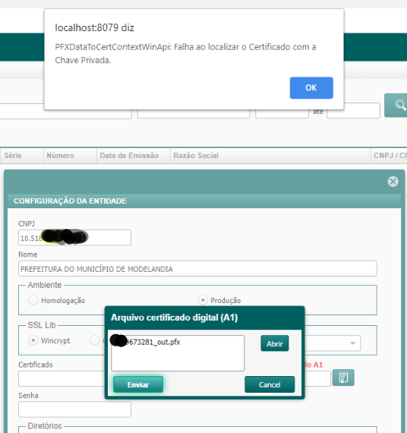This screenshot has height=433, width=407.
Task: Select the Homologação radio button
Action: pyautogui.click(x=33, y=300)
